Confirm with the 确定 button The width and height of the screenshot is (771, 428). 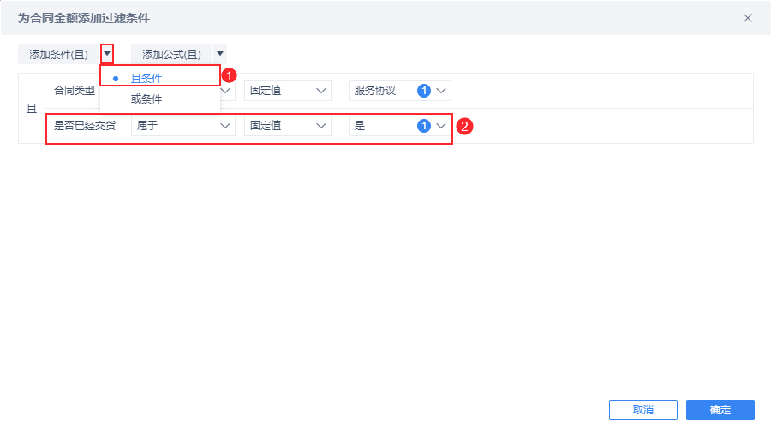click(720, 410)
